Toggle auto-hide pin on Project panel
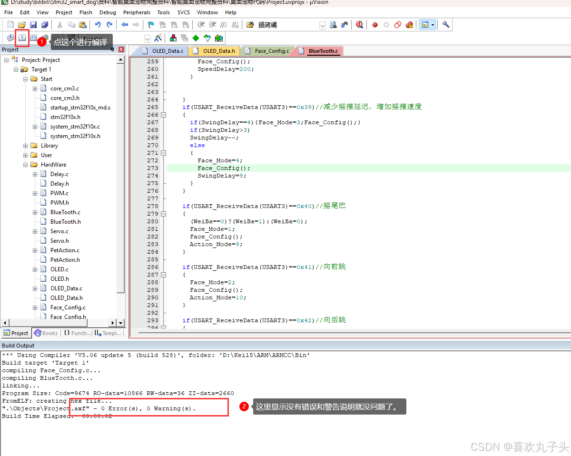 [112, 50]
